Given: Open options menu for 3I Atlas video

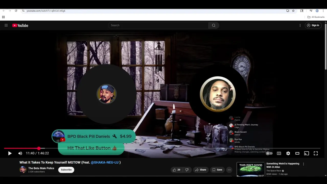Looking at the screenshot, I should (303, 164).
